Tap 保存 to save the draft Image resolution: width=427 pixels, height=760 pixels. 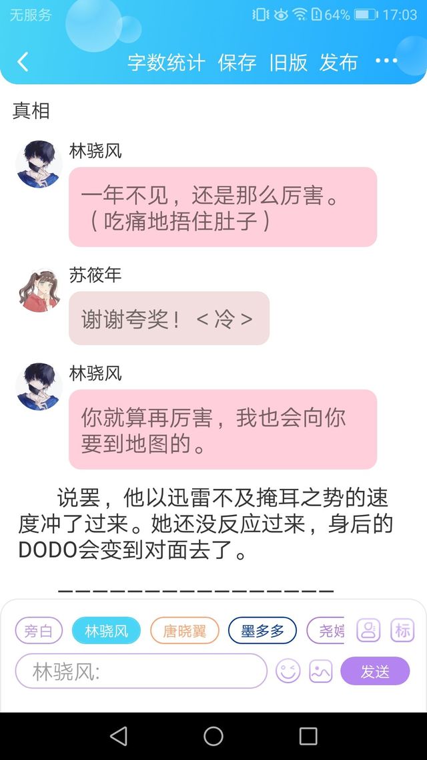[x=237, y=63]
